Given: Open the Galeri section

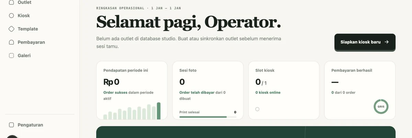Looking at the screenshot, I should point(40,55).
